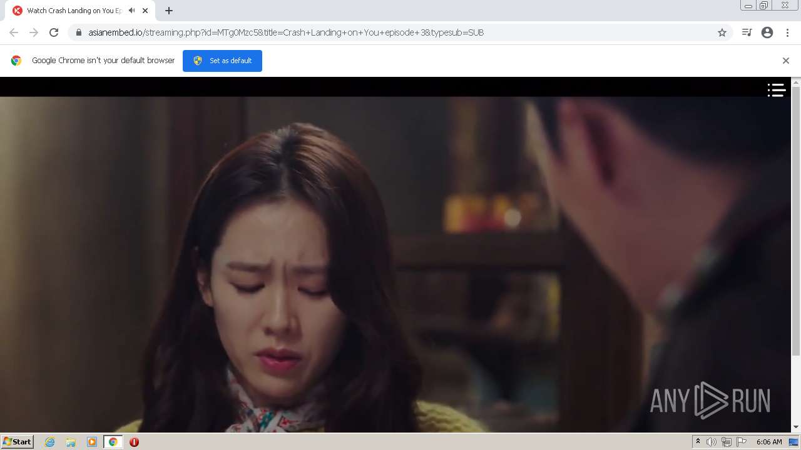
Task: Open network status tray icon
Action: [x=727, y=442]
